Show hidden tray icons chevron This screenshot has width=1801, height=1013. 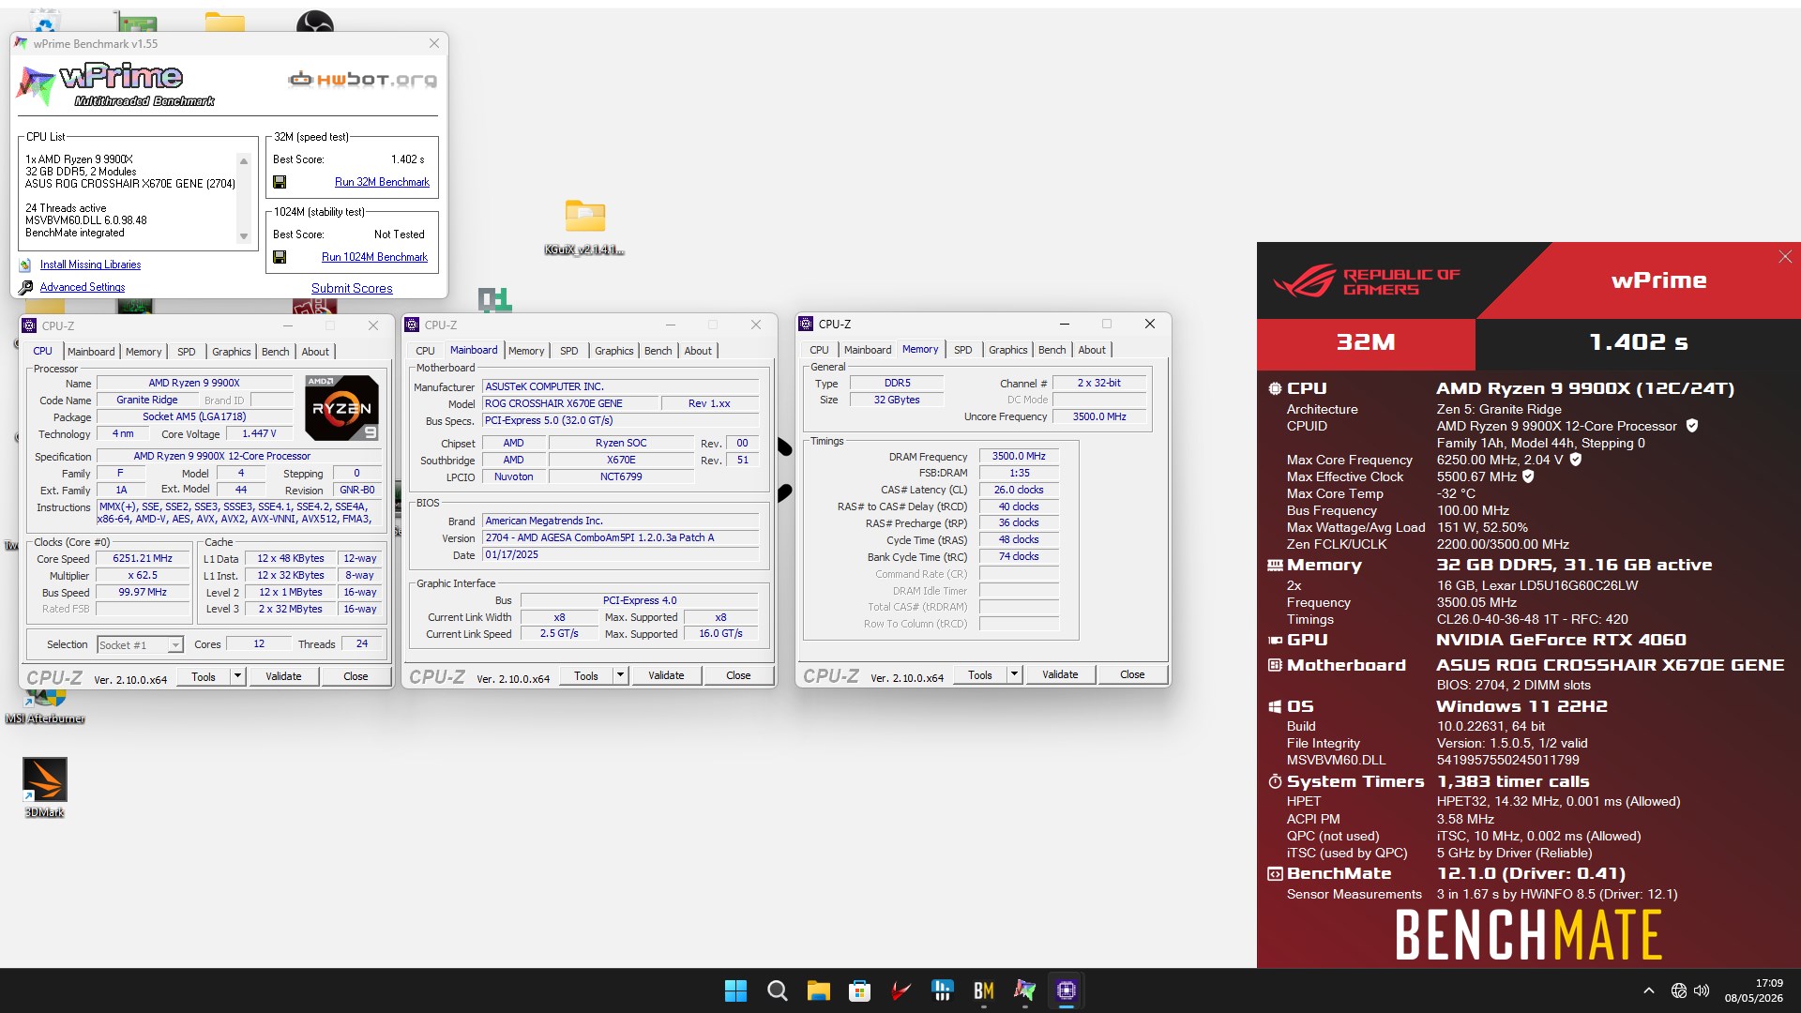point(1649,990)
